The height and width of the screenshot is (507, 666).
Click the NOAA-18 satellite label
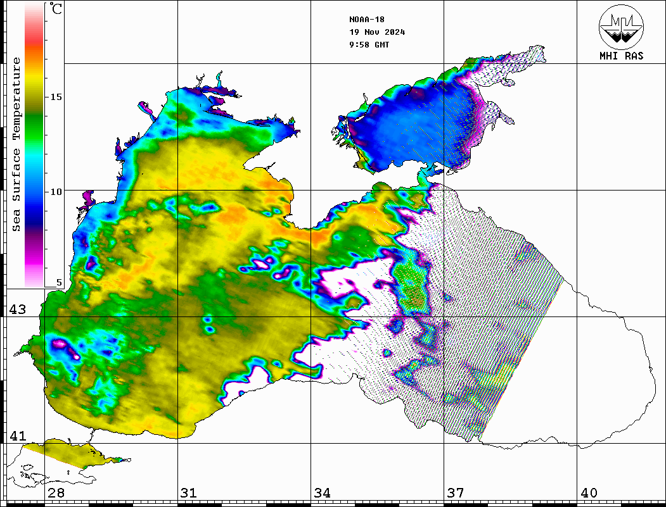click(x=367, y=20)
